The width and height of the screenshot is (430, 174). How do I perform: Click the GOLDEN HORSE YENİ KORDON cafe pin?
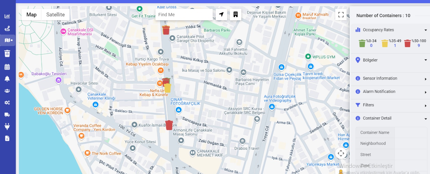pos(67,110)
